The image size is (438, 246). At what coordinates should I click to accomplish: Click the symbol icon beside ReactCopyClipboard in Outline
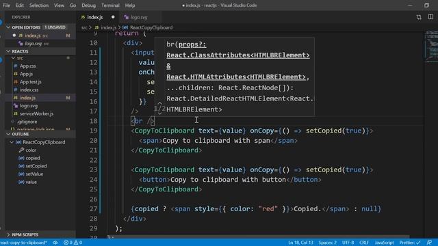point(18,142)
